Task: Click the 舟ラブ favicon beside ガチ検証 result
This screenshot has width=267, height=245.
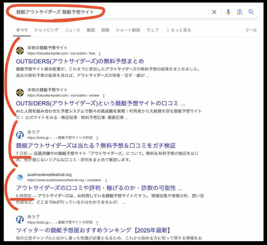Action: tap(20, 135)
